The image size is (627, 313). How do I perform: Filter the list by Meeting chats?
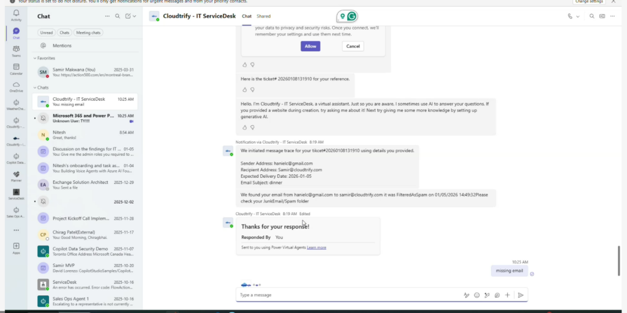pyautogui.click(x=88, y=33)
